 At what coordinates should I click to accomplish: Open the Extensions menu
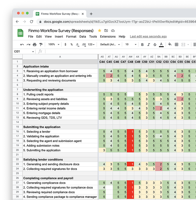(x=108, y=36)
